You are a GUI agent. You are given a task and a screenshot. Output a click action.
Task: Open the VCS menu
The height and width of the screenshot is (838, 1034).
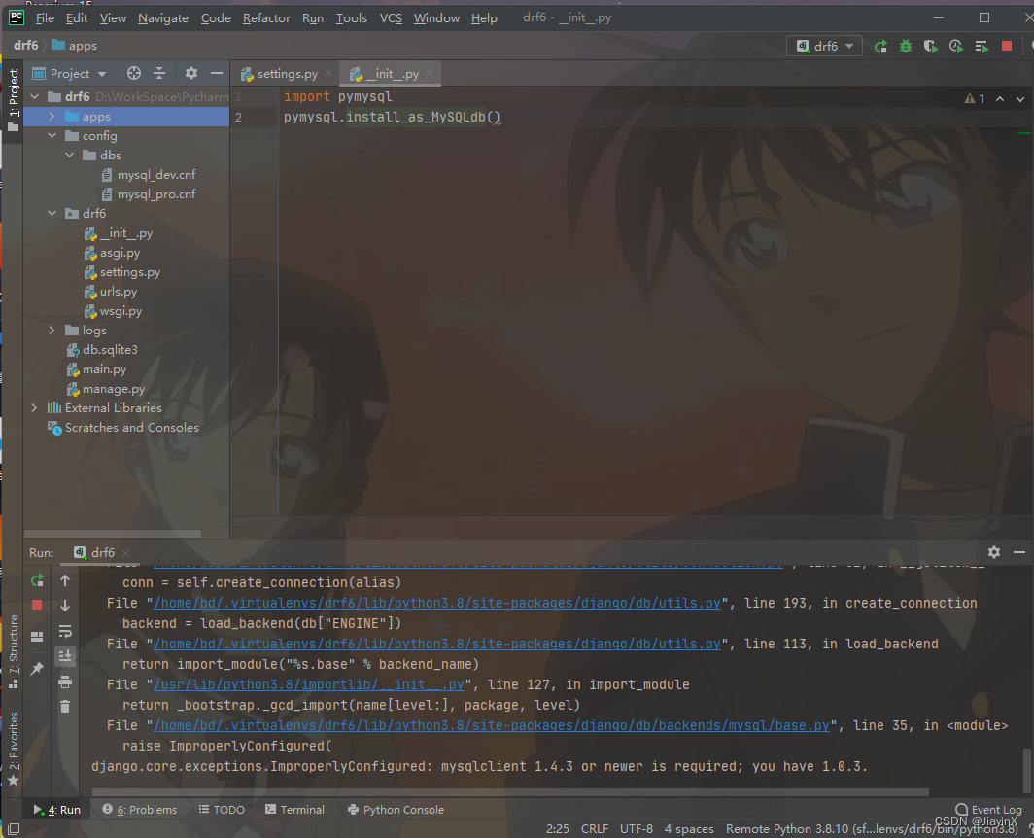coord(391,17)
